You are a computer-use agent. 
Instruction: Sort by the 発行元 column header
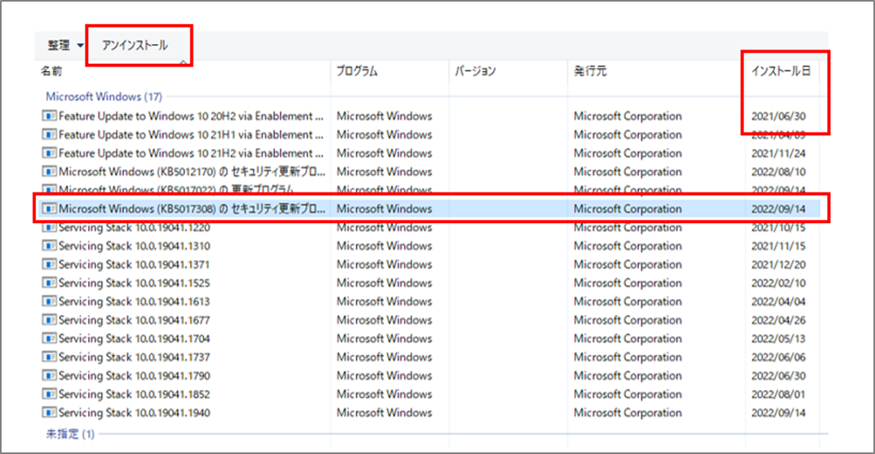pos(589,71)
